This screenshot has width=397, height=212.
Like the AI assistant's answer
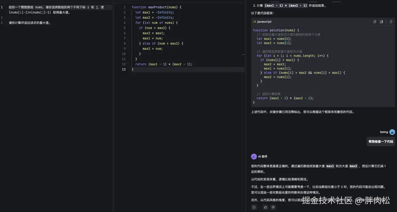pos(265,207)
